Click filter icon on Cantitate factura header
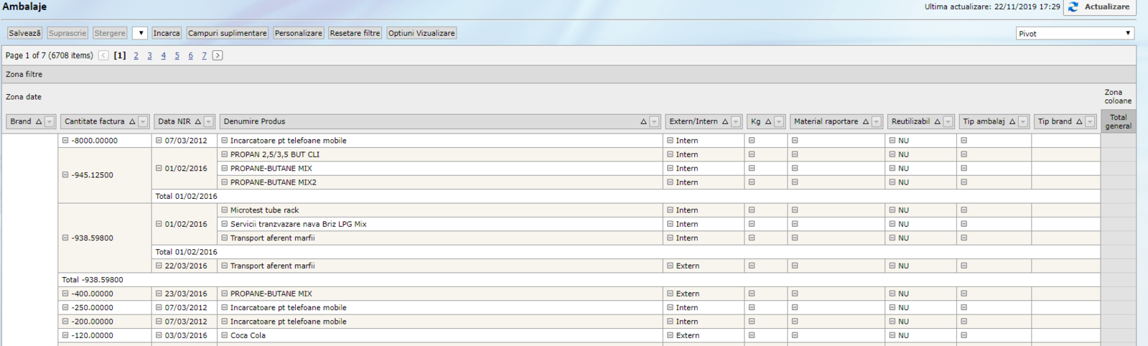 [x=143, y=122]
